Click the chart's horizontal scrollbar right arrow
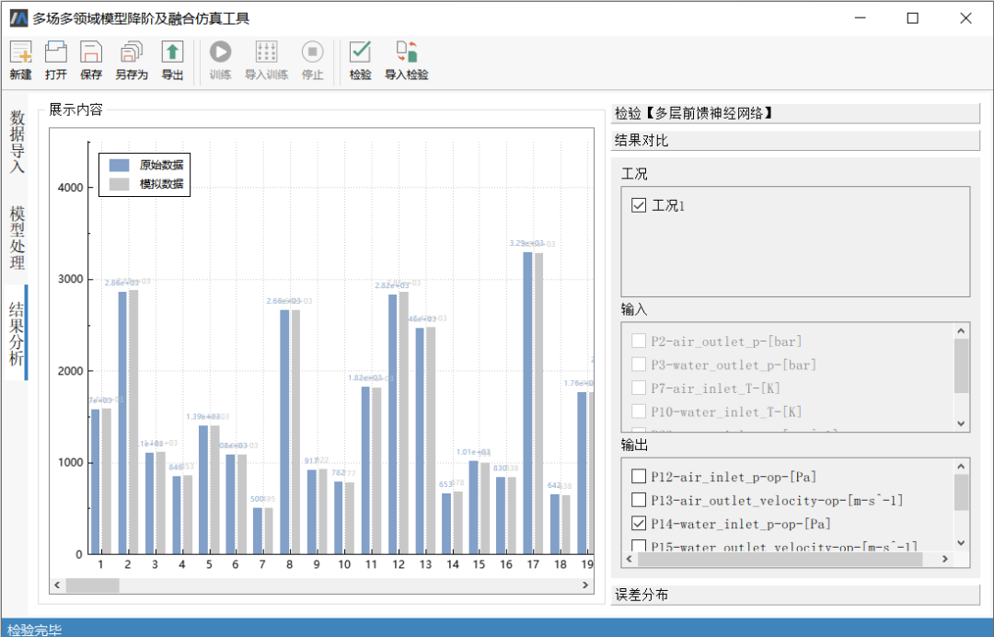 [x=586, y=585]
